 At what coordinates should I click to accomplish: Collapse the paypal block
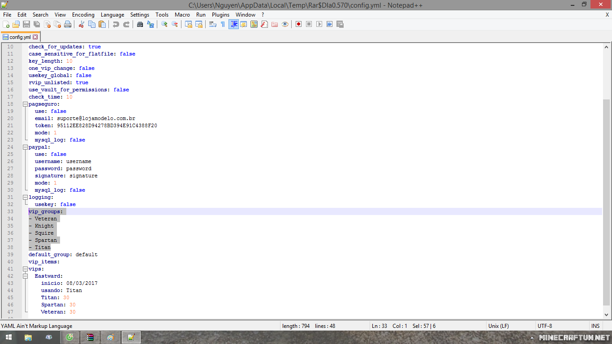[x=25, y=147]
